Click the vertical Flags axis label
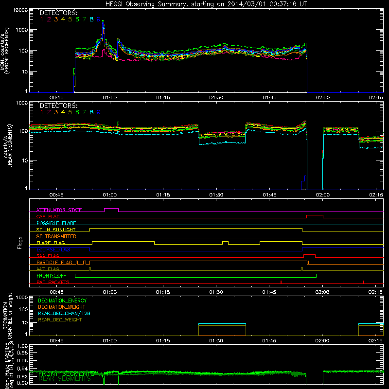389x389 pixels. tap(19, 243)
